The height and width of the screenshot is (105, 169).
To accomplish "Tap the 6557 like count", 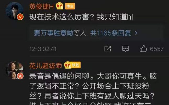I will (157, 49).
